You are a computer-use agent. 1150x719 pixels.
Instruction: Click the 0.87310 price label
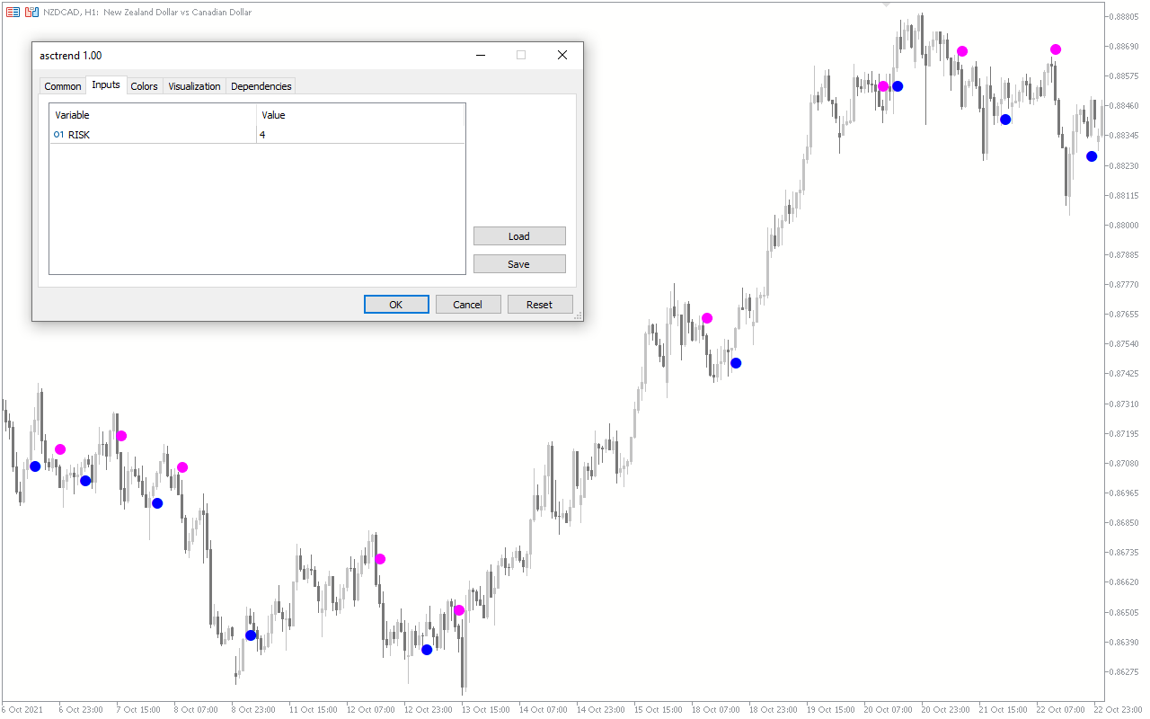(1126, 404)
